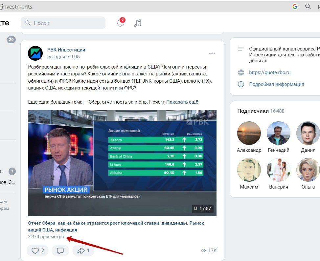Open the notifications bell
The height and width of the screenshot is (261, 320).
(120, 23)
